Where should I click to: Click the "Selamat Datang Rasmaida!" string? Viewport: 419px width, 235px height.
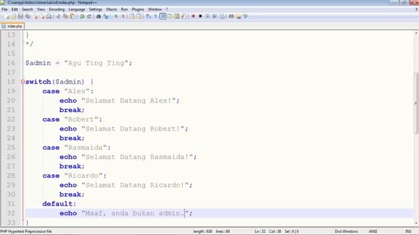137,157
